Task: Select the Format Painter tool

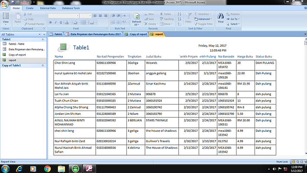Action: (x=34, y=24)
